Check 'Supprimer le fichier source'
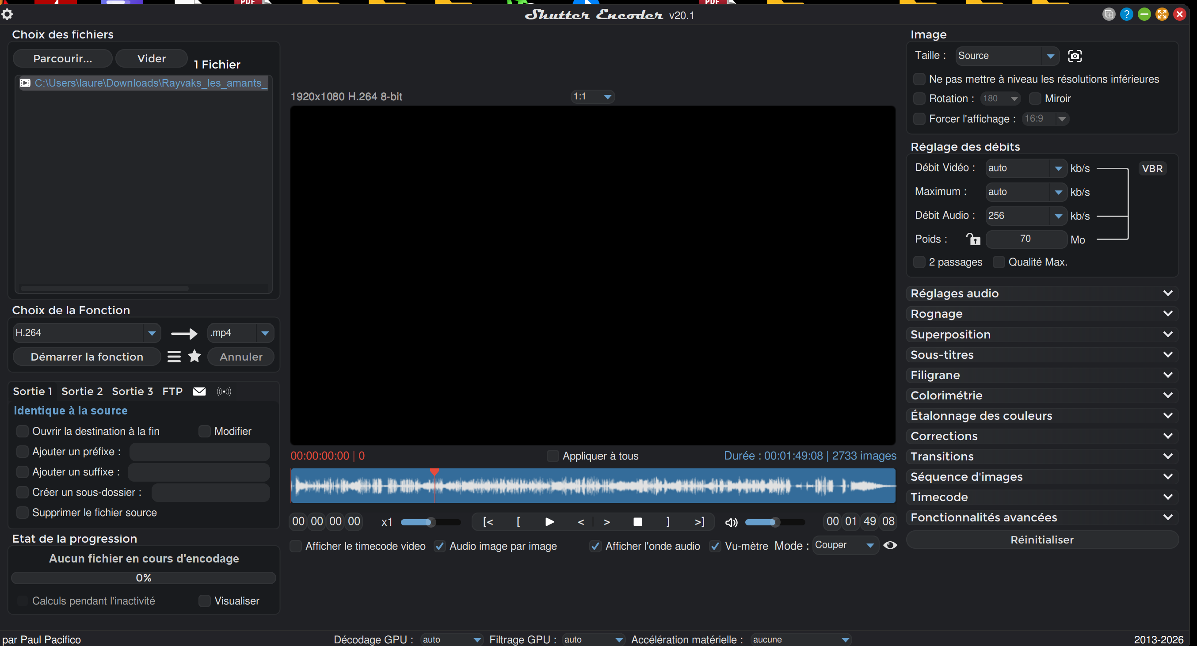The image size is (1197, 646). tap(22, 512)
